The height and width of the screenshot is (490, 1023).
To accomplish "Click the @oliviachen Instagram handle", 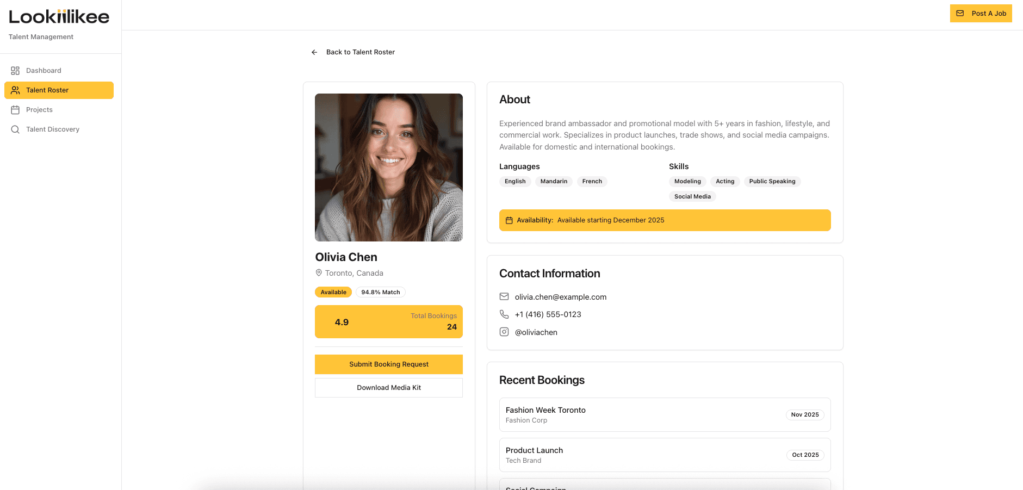I will point(536,332).
